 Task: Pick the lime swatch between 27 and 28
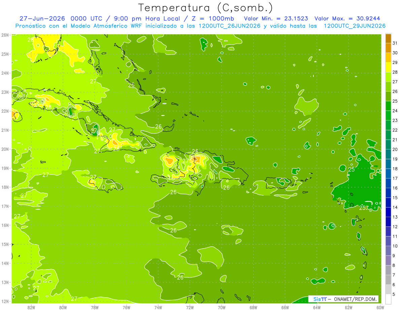(x=388, y=77)
